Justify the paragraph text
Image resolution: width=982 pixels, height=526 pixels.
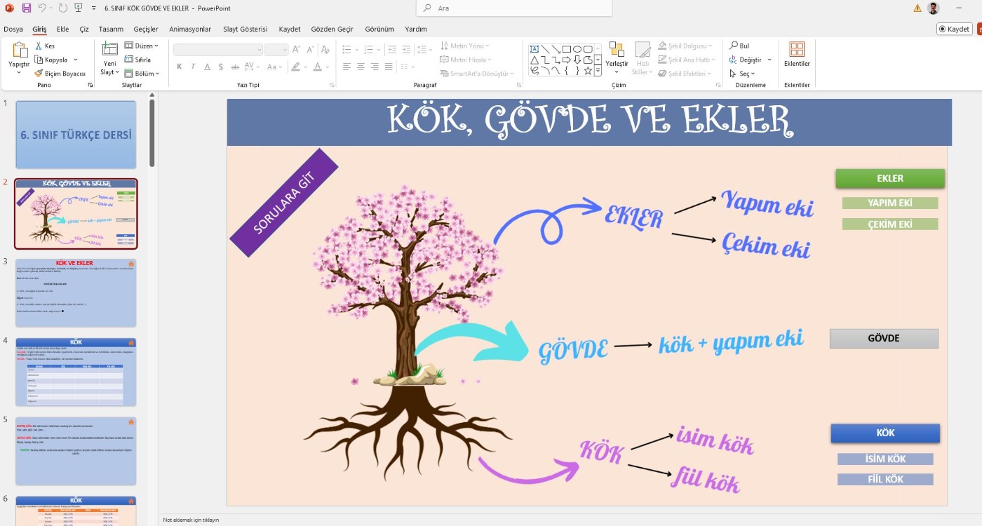389,67
